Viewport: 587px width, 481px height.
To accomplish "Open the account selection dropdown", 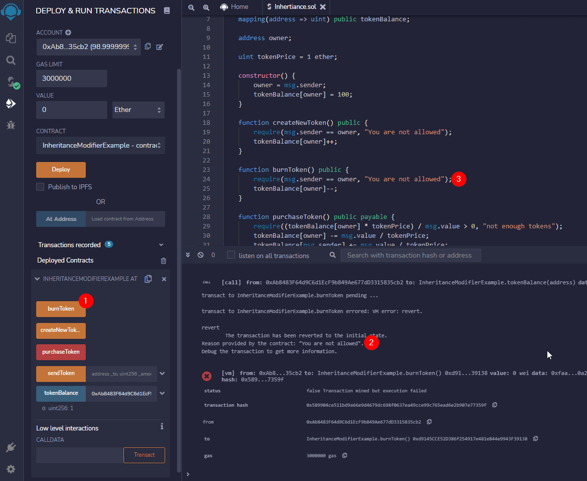I will click(x=89, y=47).
